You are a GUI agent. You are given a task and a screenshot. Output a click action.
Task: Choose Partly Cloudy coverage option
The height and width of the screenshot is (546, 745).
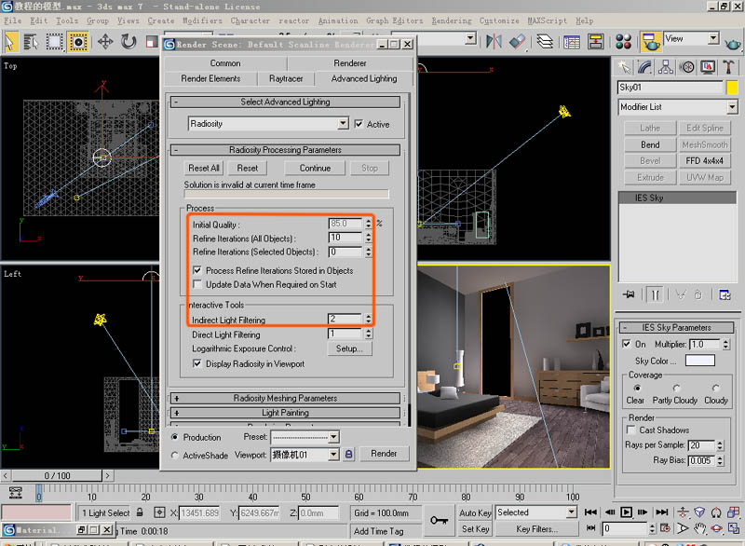pos(676,389)
